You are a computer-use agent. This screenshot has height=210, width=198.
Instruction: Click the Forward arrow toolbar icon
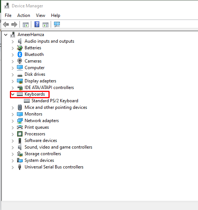tap(14, 25)
